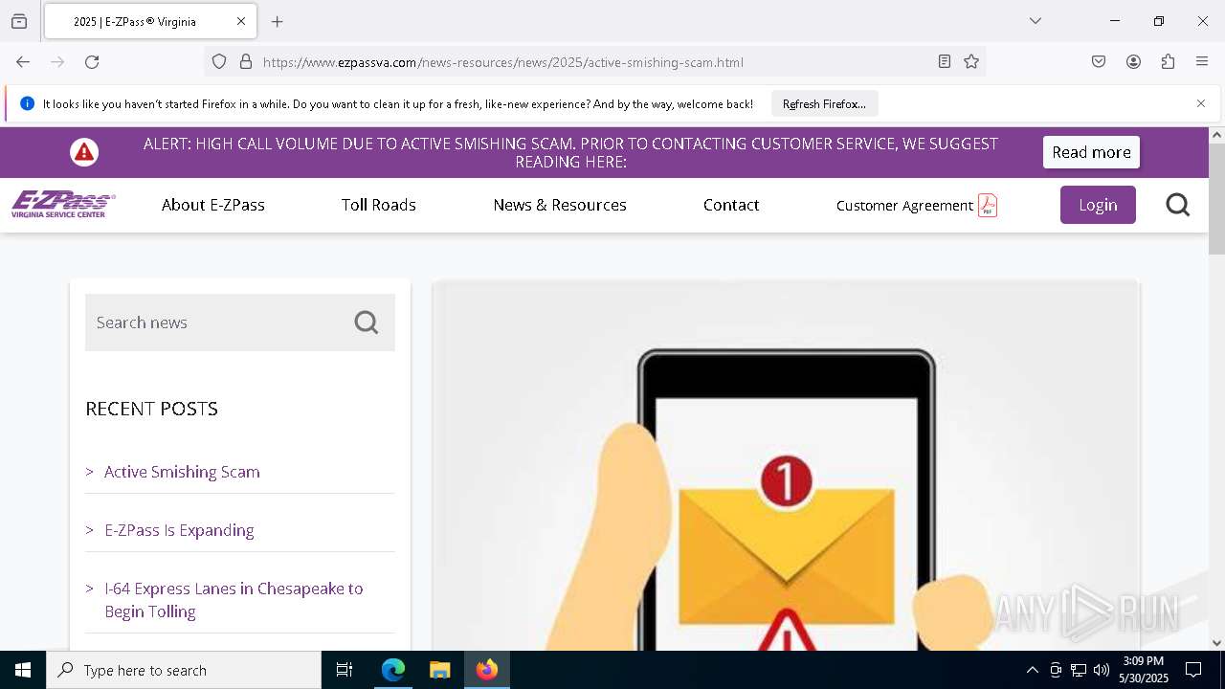The height and width of the screenshot is (689, 1225).
Task: Select Firefox icon on taskbar
Action: click(x=487, y=670)
